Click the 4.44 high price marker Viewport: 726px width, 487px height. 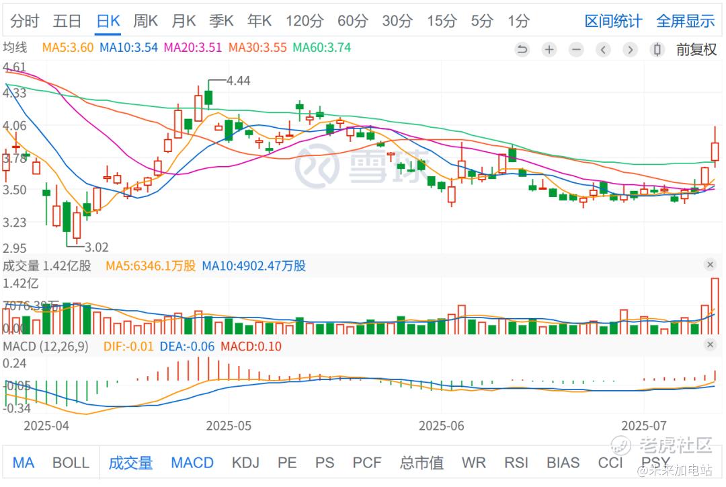click(239, 81)
